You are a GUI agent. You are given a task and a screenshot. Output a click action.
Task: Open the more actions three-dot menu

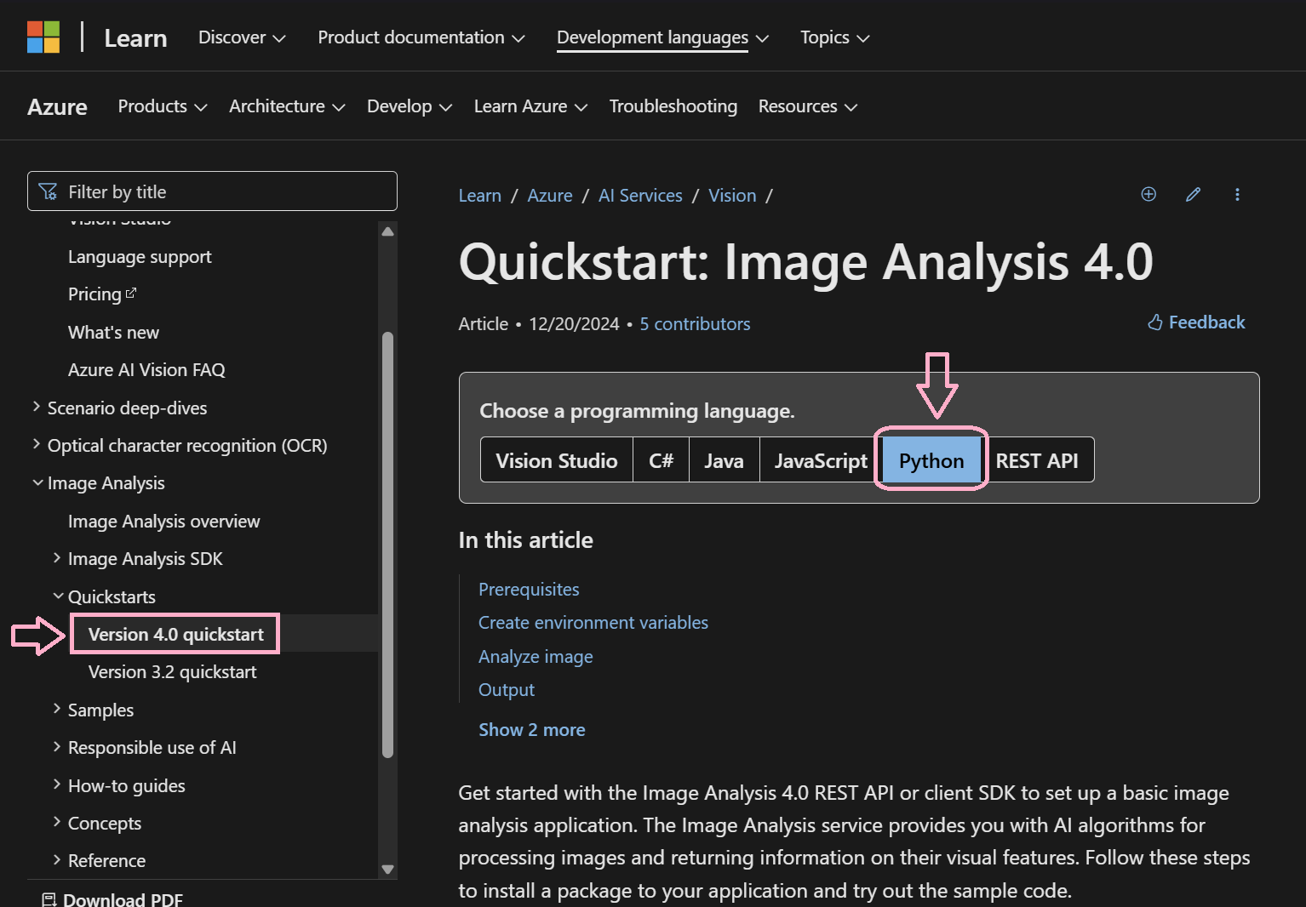(x=1237, y=194)
